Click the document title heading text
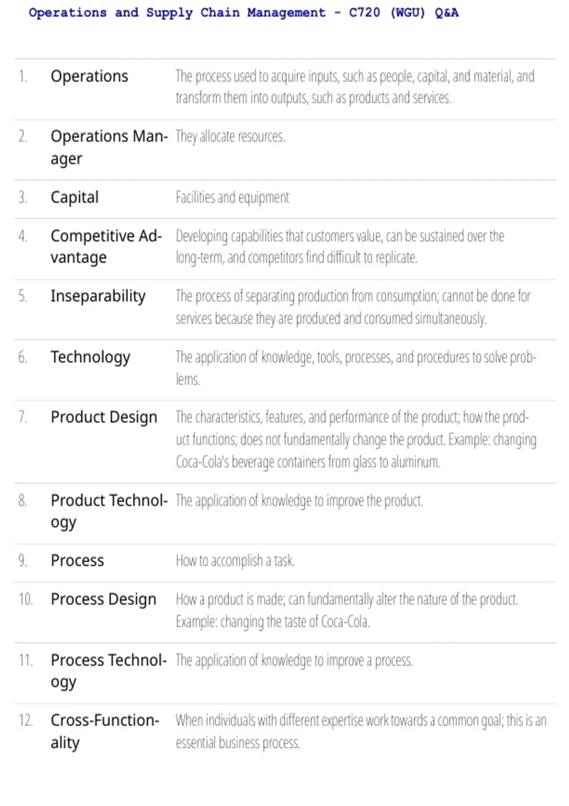This screenshot has width=569, height=806. [x=243, y=13]
